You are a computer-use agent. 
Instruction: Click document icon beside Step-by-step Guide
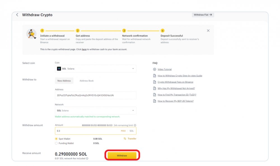pos(155,76)
